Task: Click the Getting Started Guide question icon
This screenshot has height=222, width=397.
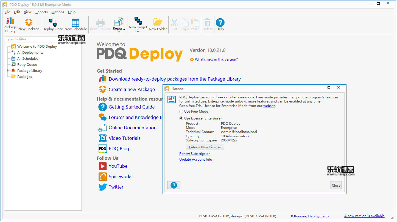Action: 103,107
